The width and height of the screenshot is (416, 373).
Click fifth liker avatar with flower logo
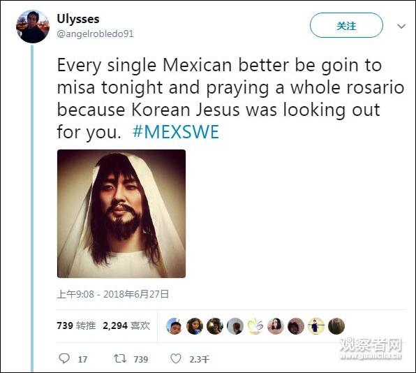(255, 326)
